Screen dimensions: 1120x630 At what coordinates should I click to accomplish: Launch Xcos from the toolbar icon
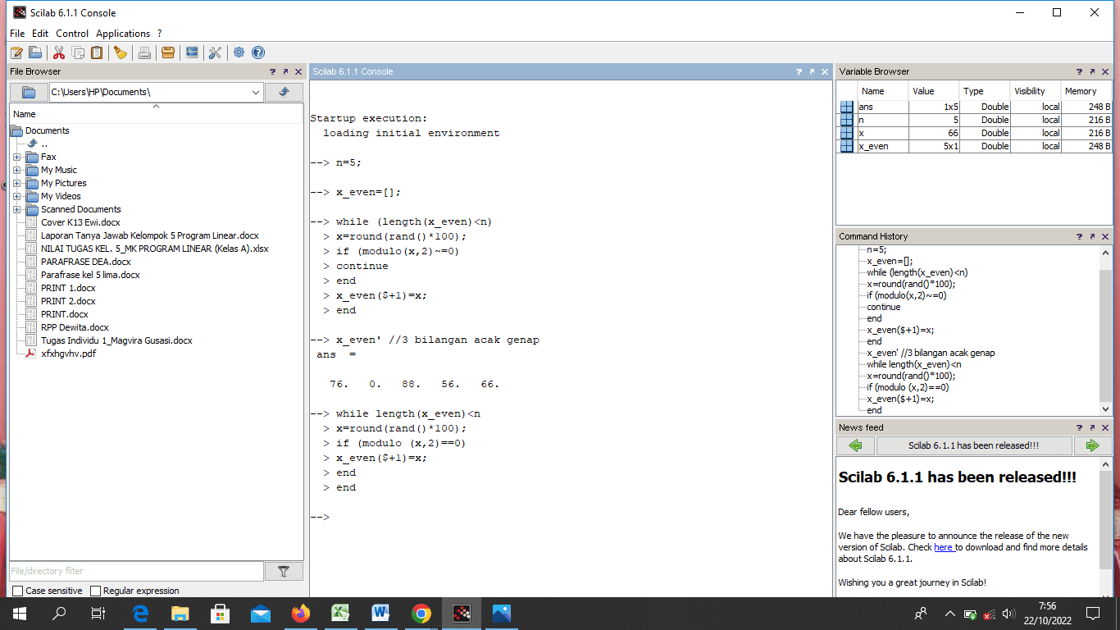click(192, 52)
